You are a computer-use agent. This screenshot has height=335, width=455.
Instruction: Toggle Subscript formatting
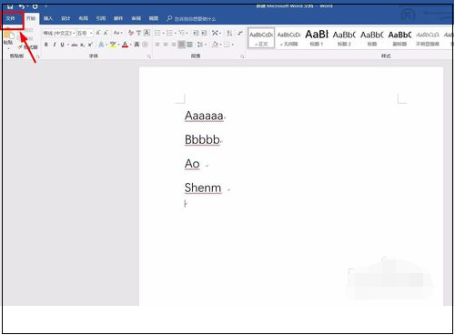(82, 45)
